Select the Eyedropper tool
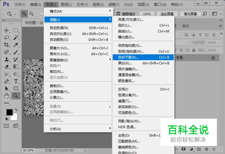This screenshot has height=154, width=225. 16,45
